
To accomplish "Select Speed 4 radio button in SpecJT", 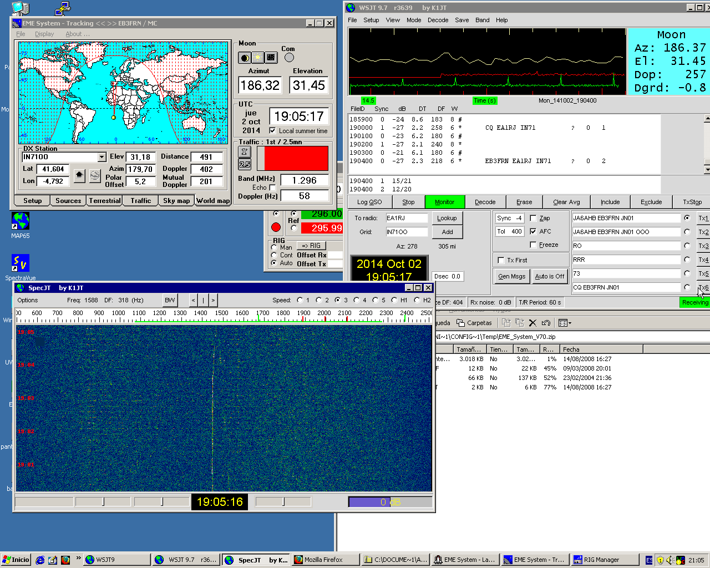I will pyautogui.click(x=357, y=300).
